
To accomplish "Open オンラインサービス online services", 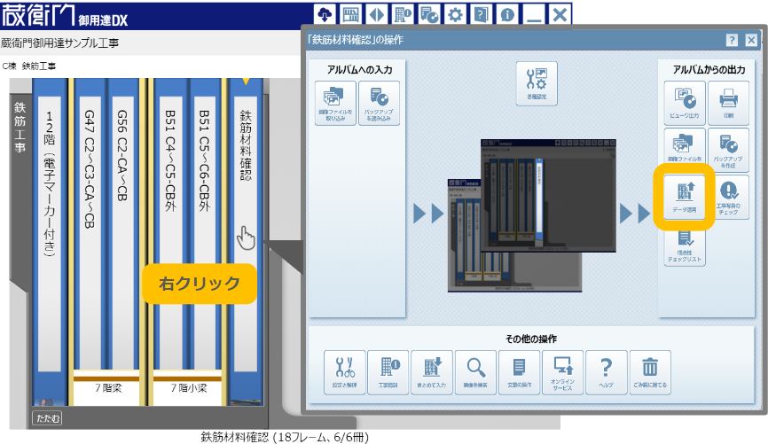I will 563,372.
